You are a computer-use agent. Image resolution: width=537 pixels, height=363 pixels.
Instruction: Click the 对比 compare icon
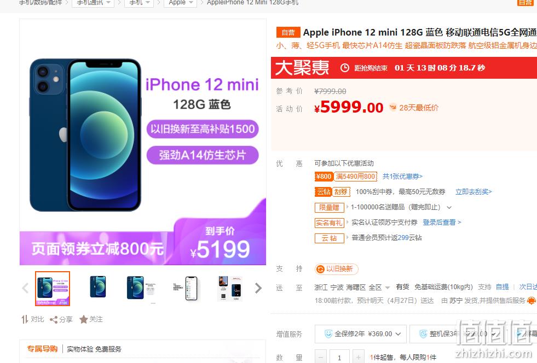click(25, 319)
